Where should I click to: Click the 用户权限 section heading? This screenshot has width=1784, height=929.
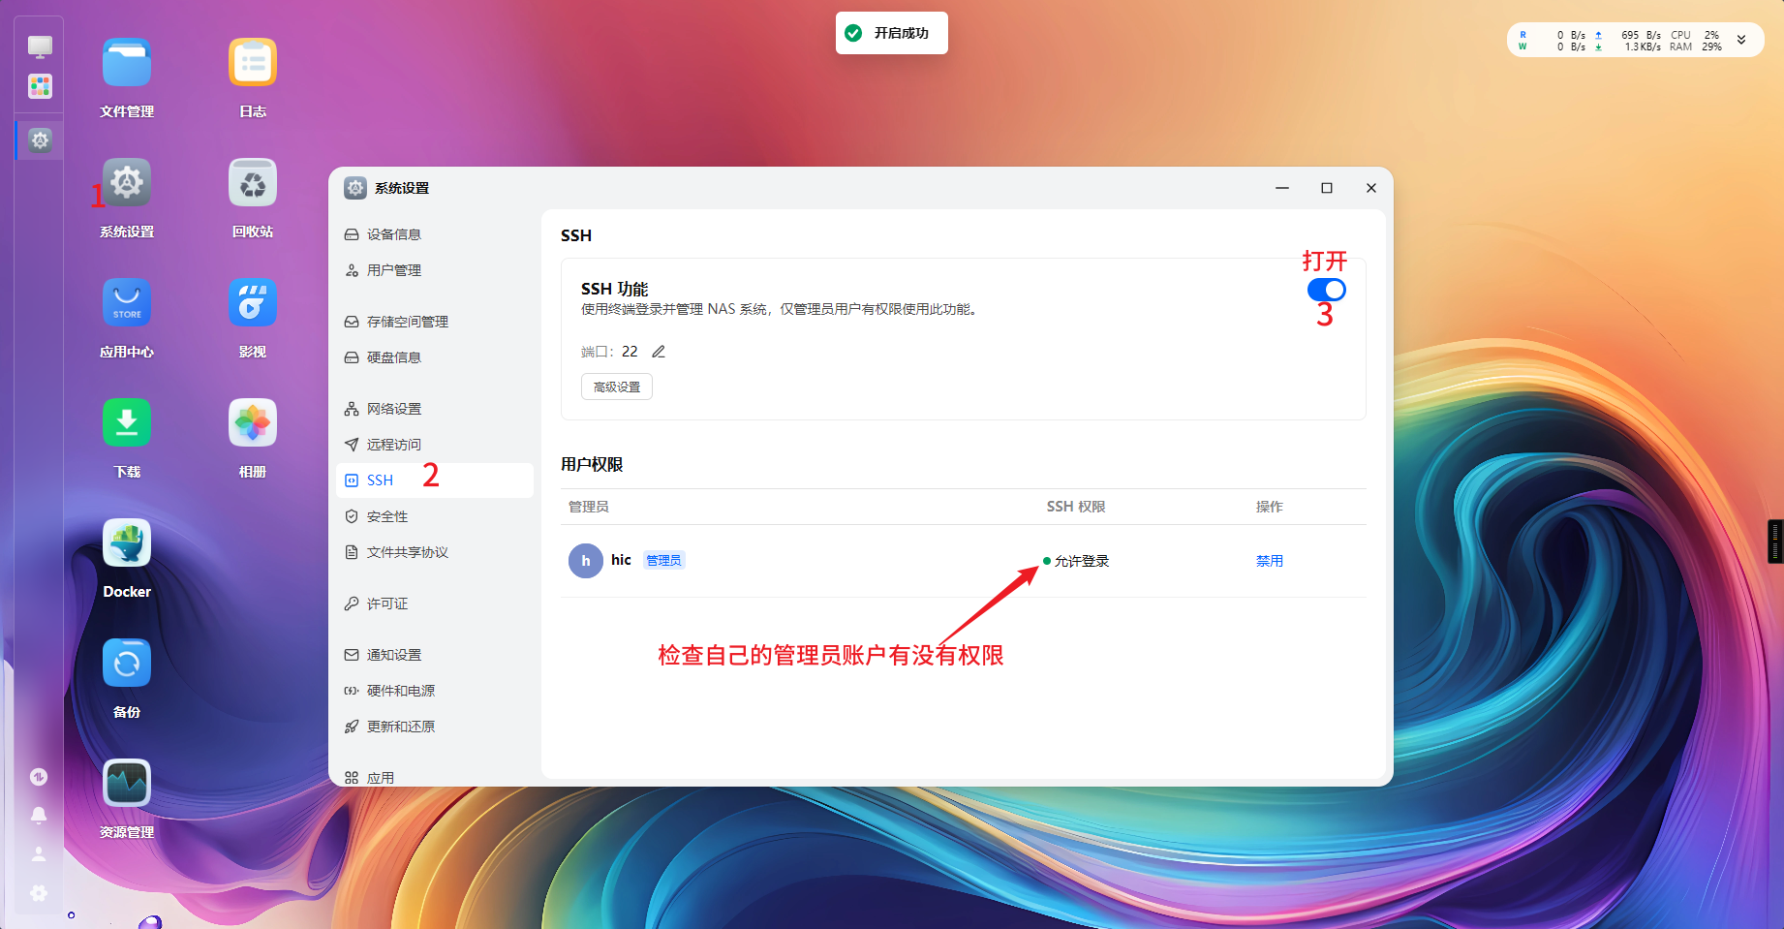coord(592,464)
